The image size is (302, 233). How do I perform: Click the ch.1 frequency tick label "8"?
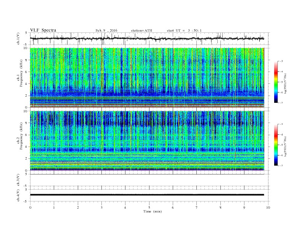pyautogui.click(x=26, y=60)
